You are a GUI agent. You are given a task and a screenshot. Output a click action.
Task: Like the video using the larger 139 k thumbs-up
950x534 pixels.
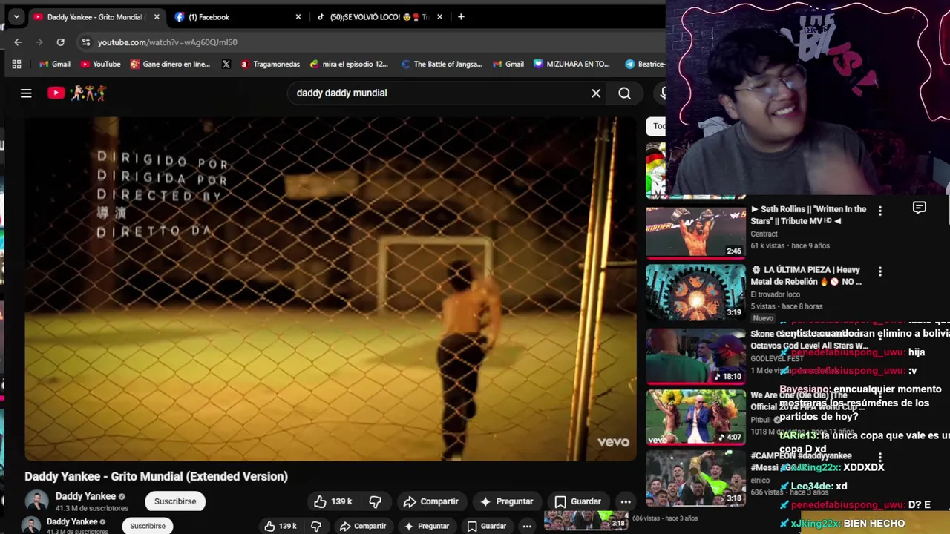click(332, 501)
